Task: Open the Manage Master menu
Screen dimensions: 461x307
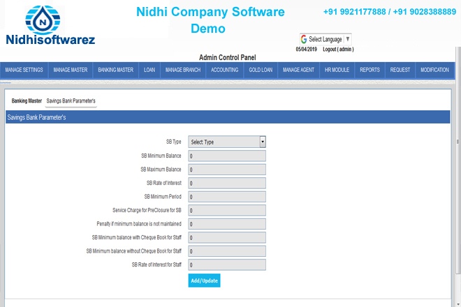Action: (x=71, y=70)
